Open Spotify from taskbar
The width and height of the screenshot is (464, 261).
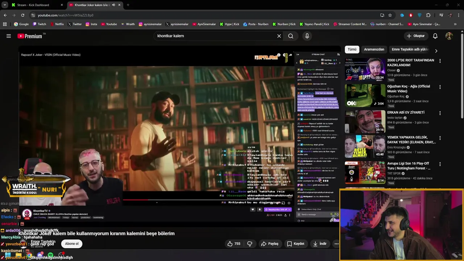50,256
